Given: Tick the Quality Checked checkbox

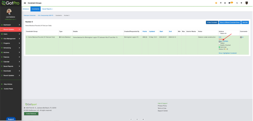Looking at the screenshot, I should [x=219, y=45].
